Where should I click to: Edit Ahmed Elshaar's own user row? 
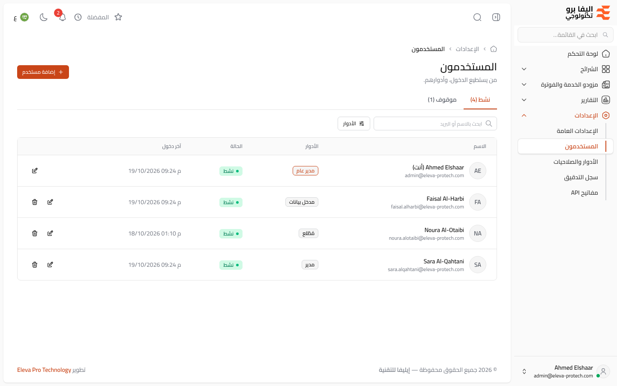coord(35,171)
